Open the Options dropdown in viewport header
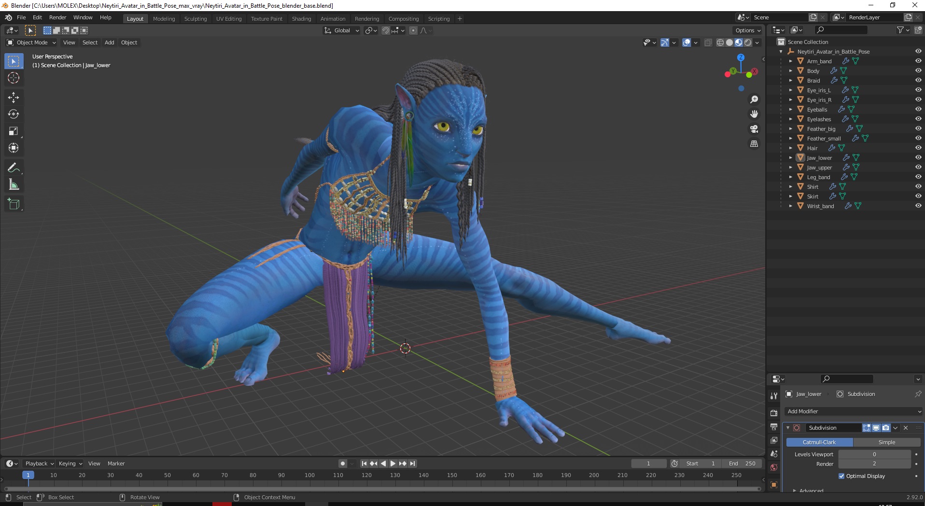925x506 pixels. 748,30
